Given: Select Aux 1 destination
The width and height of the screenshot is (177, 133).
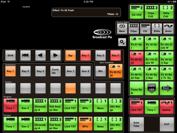Looking at the screenshot, I should [x=70, y=71].
